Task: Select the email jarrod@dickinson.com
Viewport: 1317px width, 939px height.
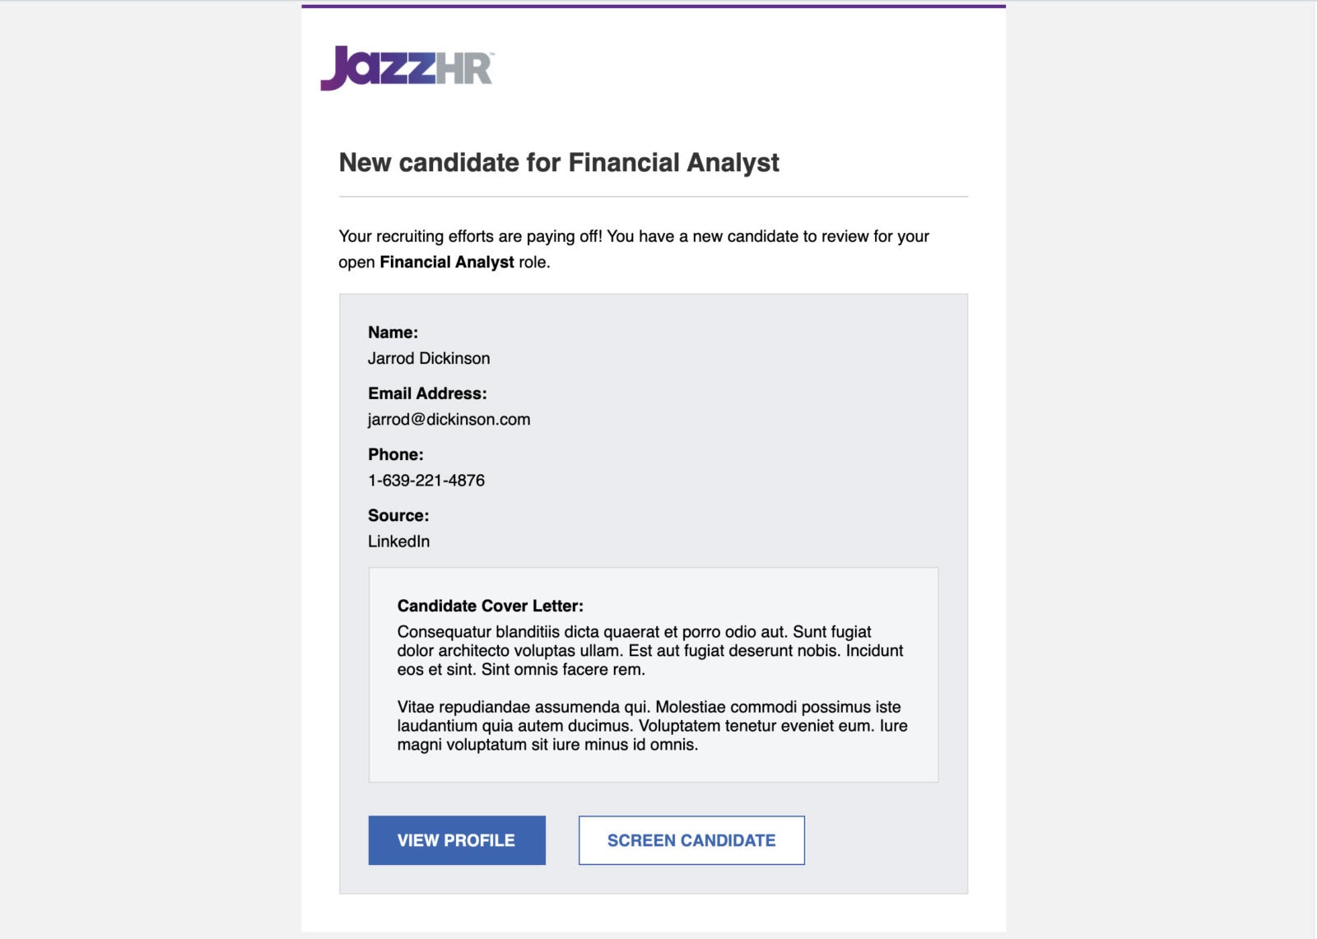Action: coord(449,419)
